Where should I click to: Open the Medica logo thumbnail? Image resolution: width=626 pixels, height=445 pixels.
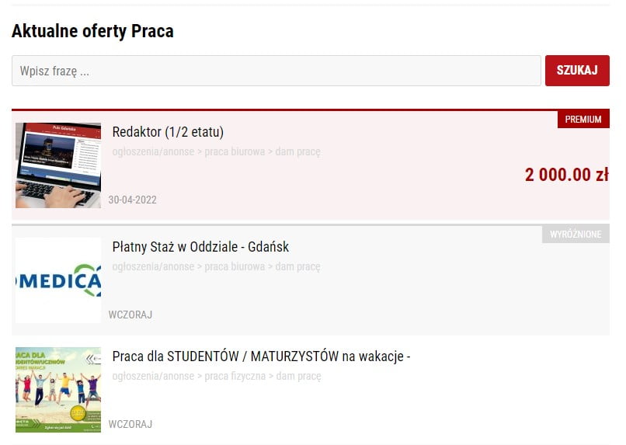58,280
